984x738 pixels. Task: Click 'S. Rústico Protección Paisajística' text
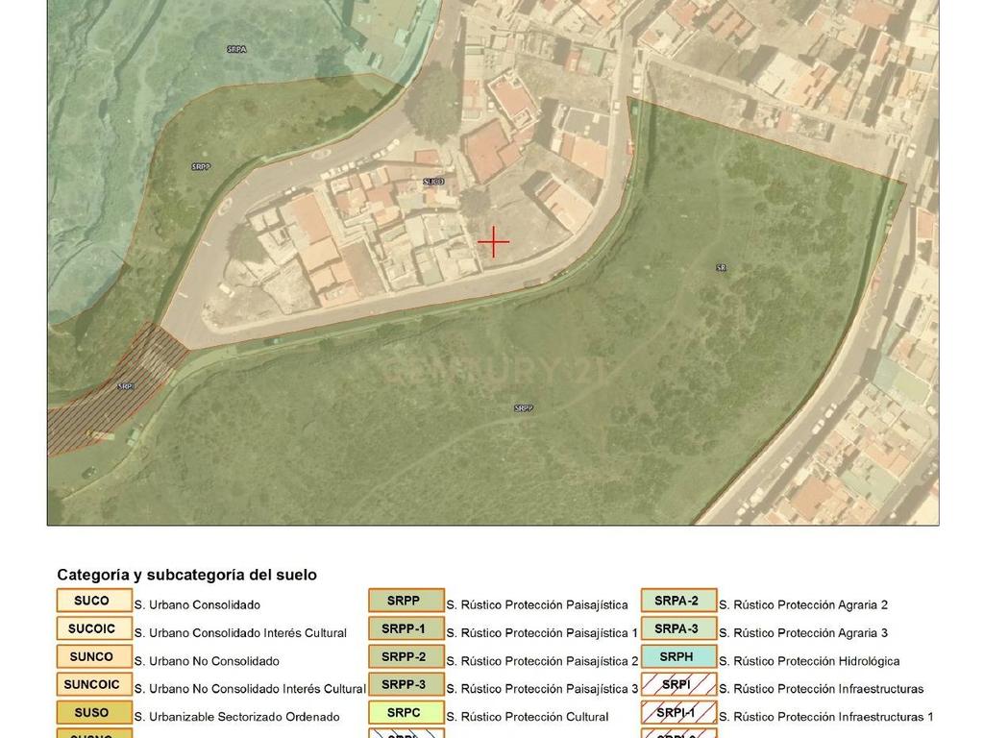coord(537,605)
